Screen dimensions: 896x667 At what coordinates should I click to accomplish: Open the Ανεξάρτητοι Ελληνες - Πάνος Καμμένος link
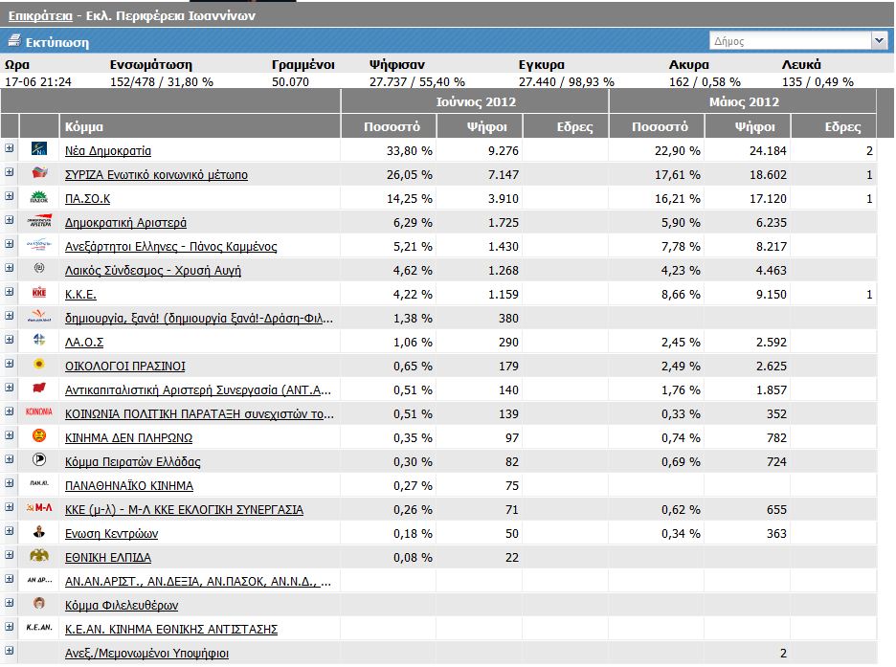pyautogui.click(x=170, y=247)
